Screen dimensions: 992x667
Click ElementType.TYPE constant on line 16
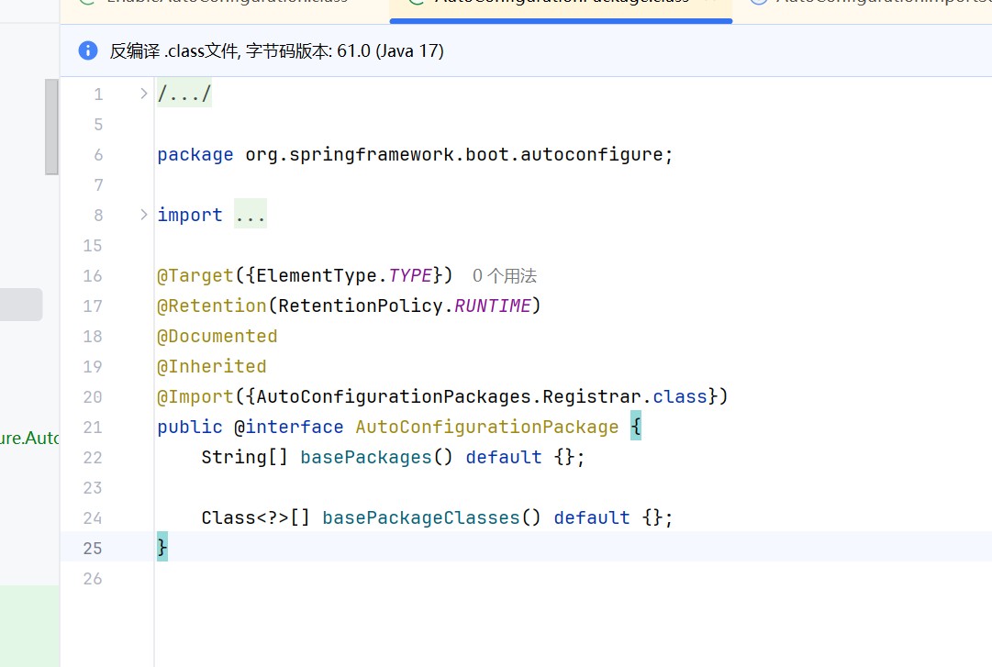(x=344, y=275)
